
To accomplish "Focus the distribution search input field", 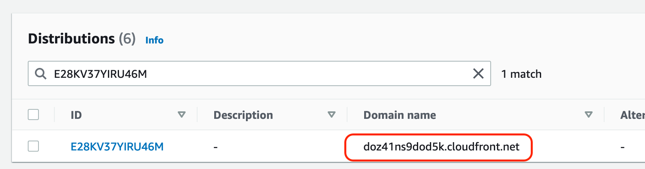I will tap(258, 74).
